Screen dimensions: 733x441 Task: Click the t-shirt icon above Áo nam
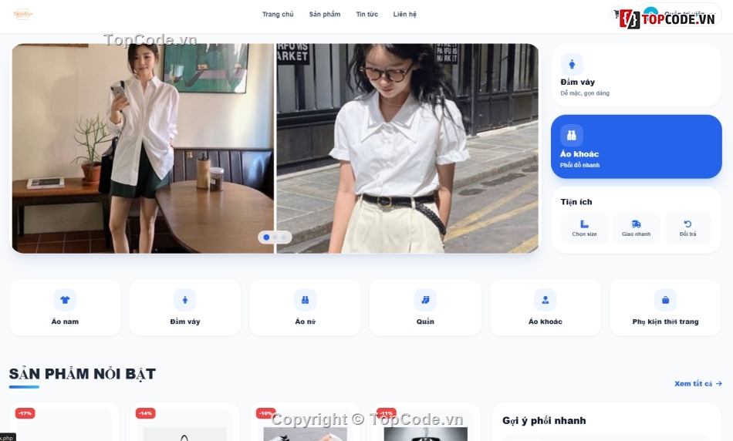(x=65, y=300)
